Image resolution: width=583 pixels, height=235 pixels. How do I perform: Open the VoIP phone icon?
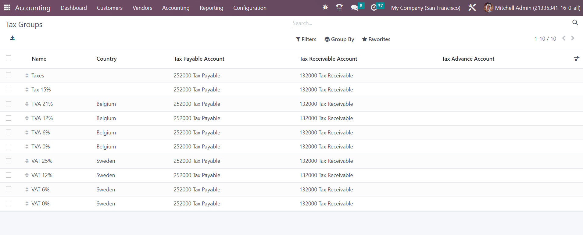click(x=339, y=8)
